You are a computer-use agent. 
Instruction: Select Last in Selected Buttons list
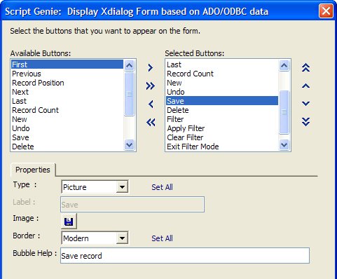pos(222,64)
